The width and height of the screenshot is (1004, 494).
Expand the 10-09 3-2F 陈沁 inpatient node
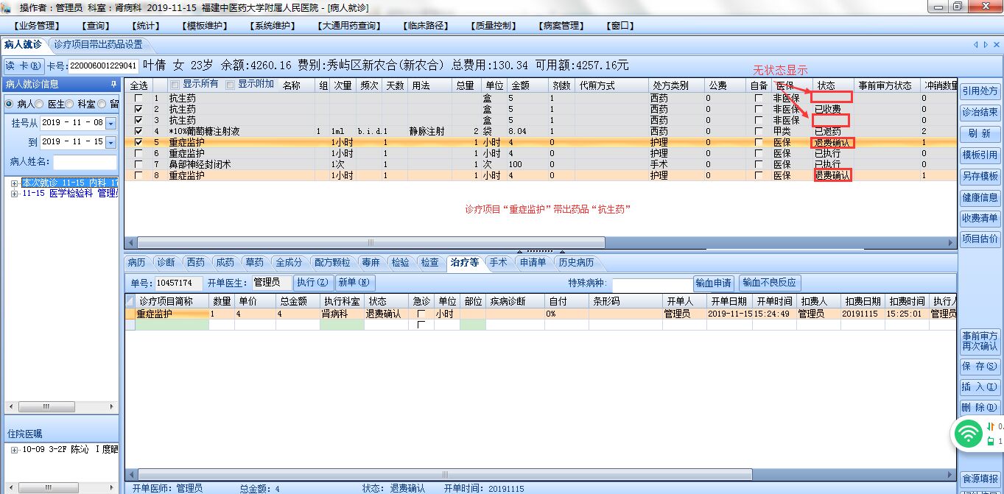click(15, 449)
